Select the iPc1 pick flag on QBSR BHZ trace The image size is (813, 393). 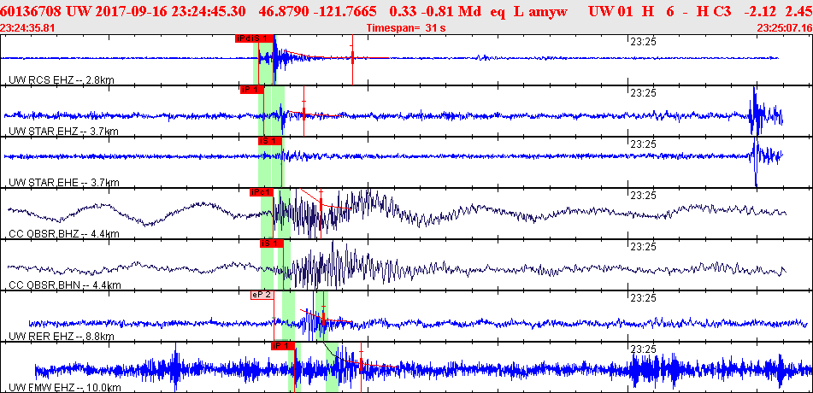261,192
